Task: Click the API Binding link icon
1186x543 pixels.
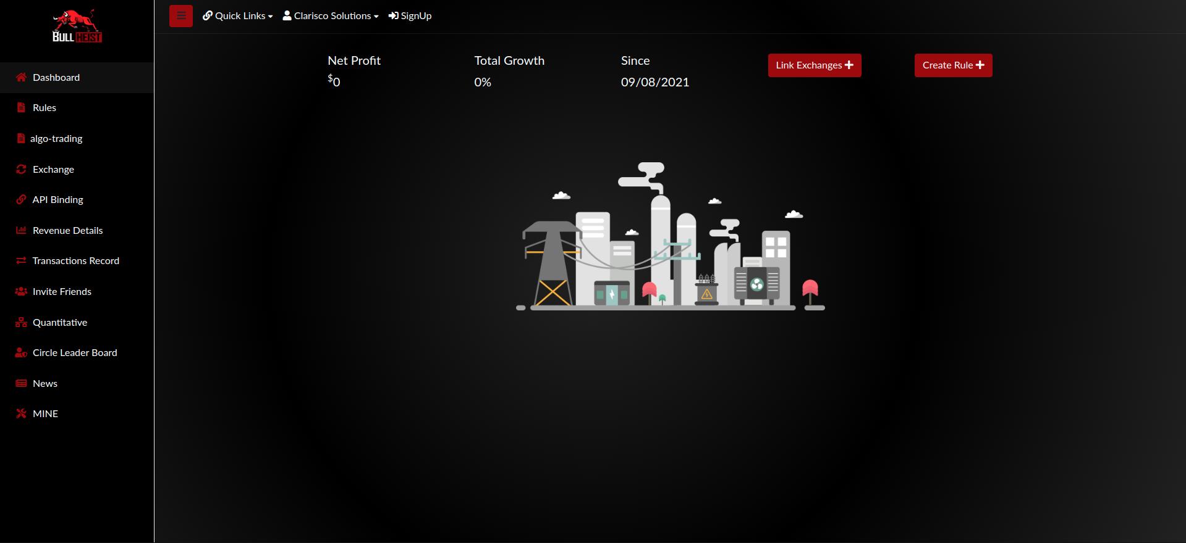Action: point(21,199)
